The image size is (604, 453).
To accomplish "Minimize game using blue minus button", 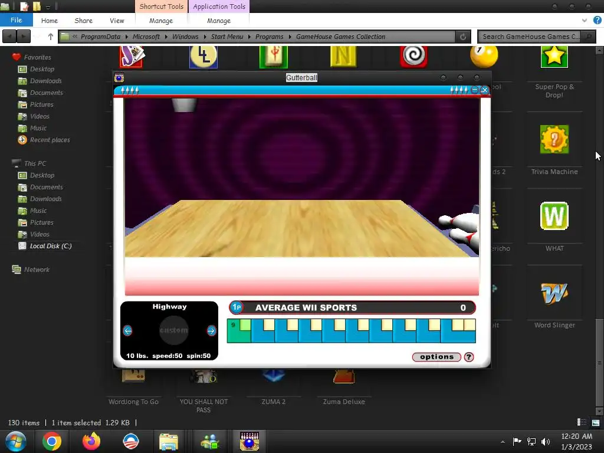I will pos(475,90).
